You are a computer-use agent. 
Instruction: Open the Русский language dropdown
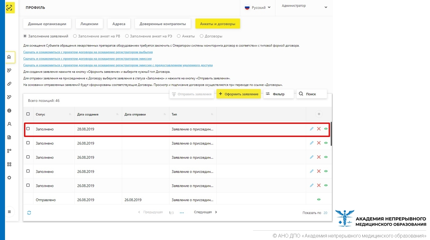[258, 7]
